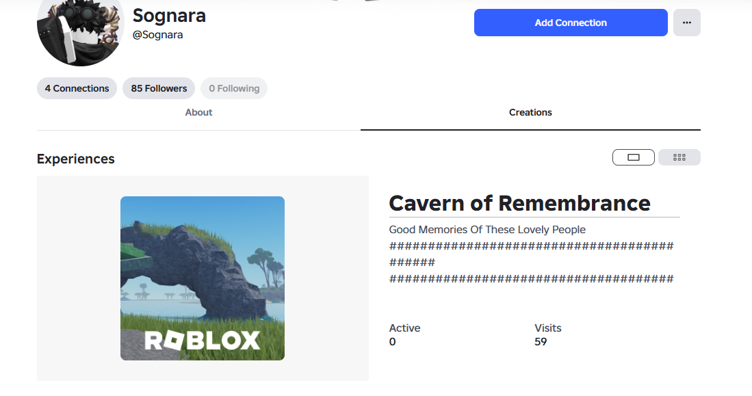Click the Visits count 59
Viewport: 752px width, 396px height.
(541, 342)
